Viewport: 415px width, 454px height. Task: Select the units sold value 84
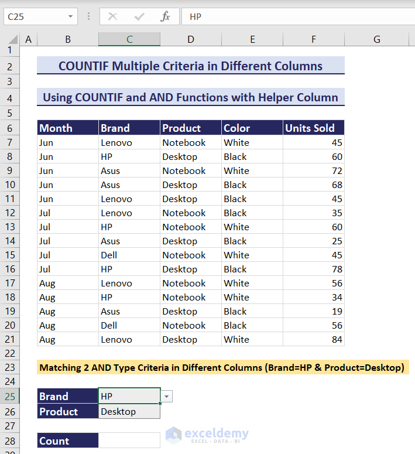[314, 339]
